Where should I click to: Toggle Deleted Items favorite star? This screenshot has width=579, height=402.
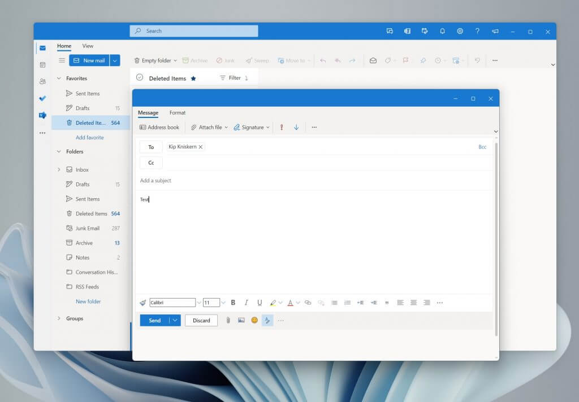coord(193,78)
